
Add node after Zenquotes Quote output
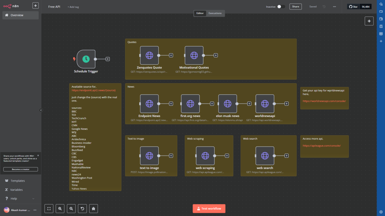click(x=171, y=55)
